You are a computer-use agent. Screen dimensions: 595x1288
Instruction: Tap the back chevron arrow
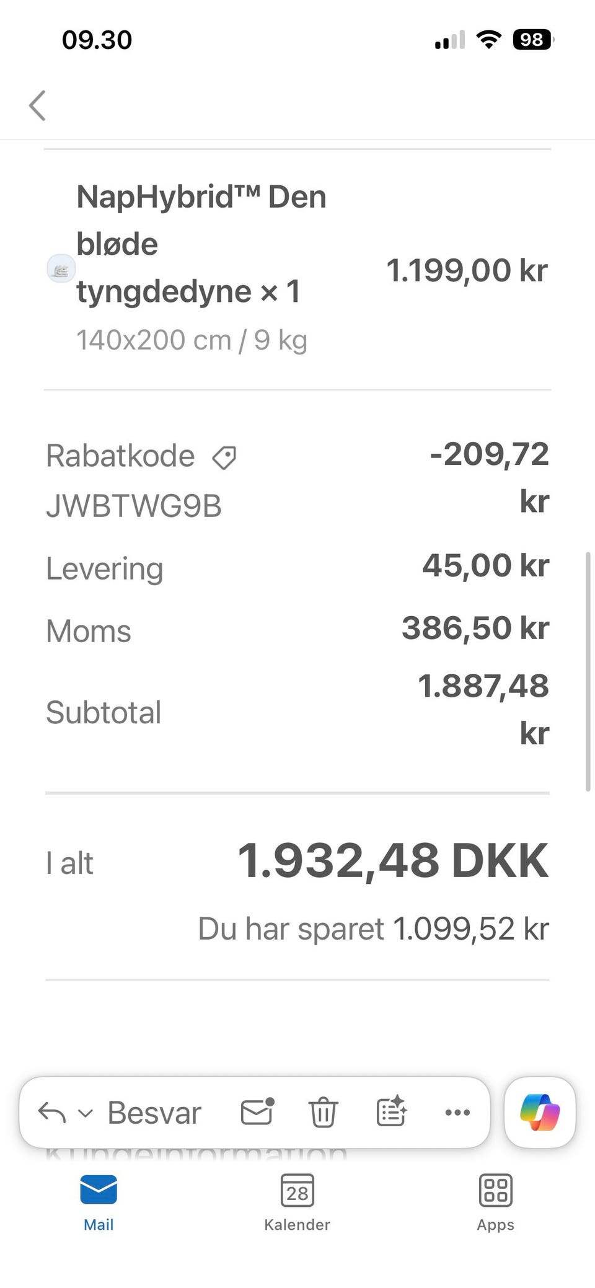(38, 105)
